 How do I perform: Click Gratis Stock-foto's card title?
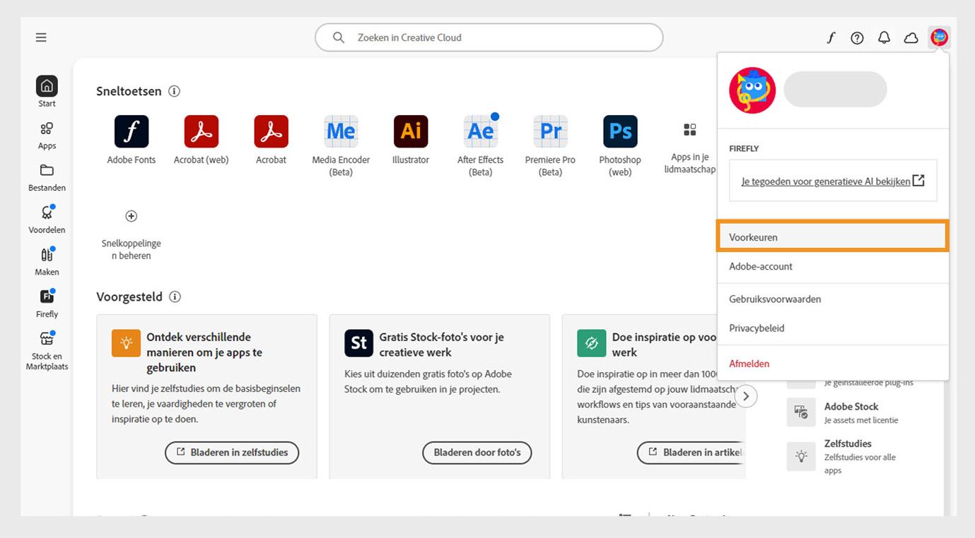click(x=441, y=345)
